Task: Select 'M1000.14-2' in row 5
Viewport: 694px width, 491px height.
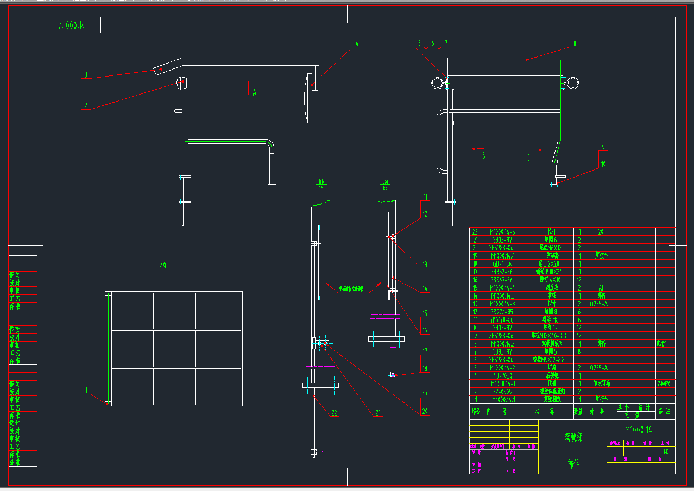Action: coord(502,368)
